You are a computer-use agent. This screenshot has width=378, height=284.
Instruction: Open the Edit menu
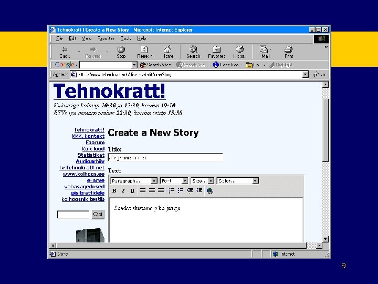pos(72,38)
